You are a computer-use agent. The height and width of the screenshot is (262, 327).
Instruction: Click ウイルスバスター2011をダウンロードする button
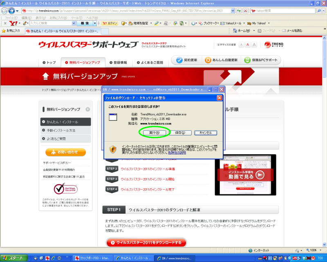coord(146,243)
